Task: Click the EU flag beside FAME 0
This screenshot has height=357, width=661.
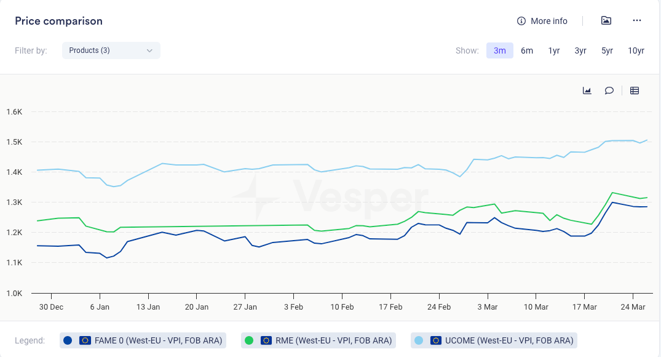Action: click(85, 340)
